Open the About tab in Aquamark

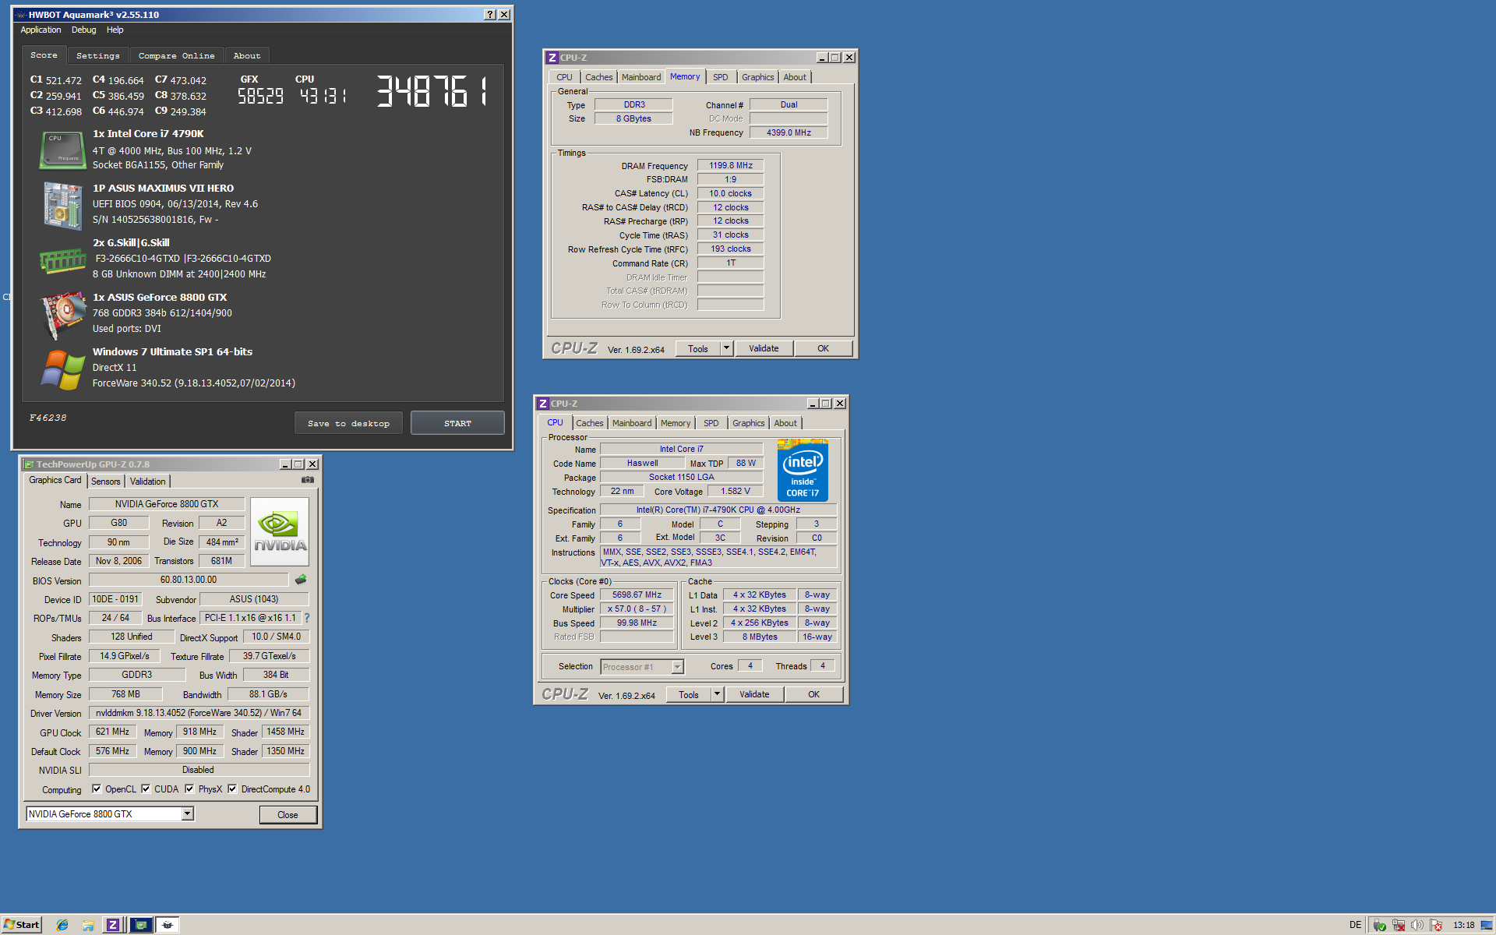[247, 56]
